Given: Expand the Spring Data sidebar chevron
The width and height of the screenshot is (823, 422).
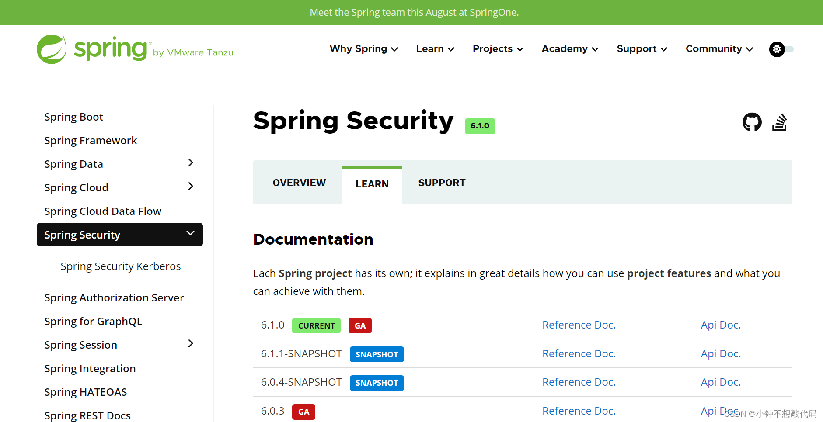Looking at the screenshot, I should 191,163.
